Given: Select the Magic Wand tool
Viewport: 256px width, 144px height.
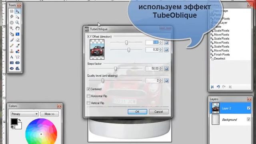Looking at the screenshot, I should 12,28.
